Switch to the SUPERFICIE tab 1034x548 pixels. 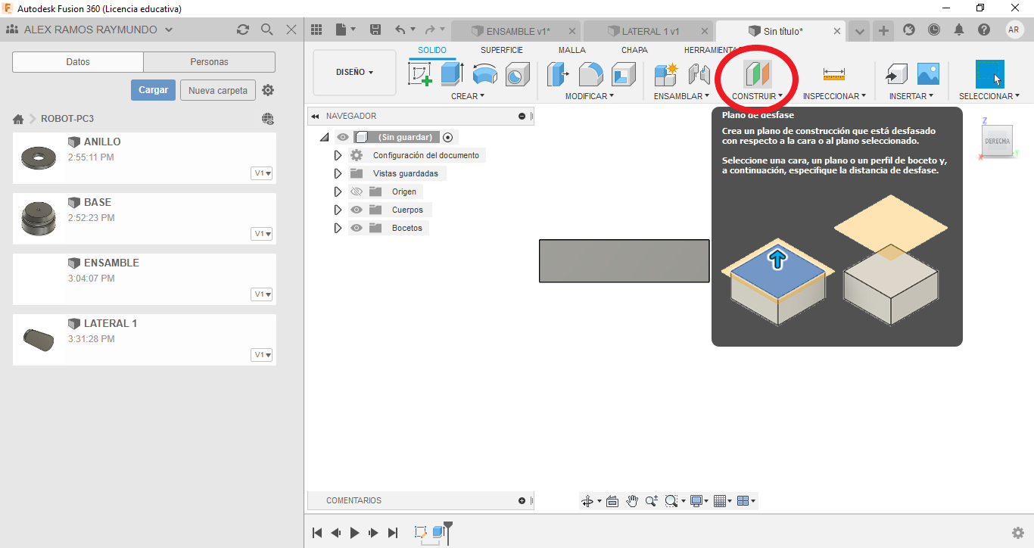coord(502,50)
